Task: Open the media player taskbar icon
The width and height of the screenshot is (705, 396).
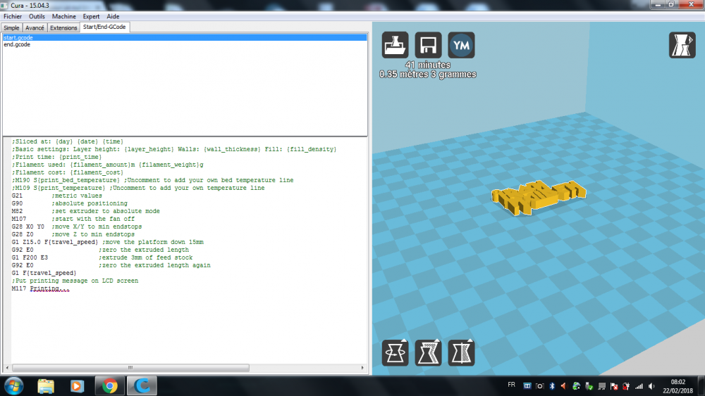Action: click(77, 385)
